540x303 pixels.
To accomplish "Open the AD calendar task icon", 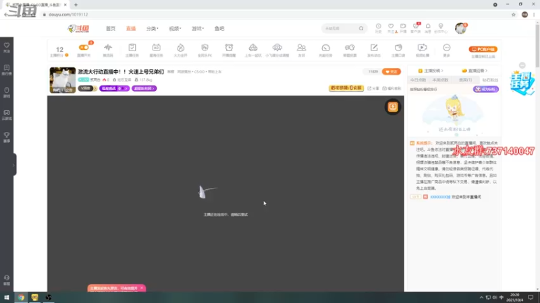I will pyautogui.click(x=157, y=47).
